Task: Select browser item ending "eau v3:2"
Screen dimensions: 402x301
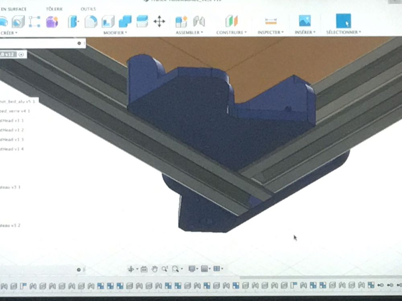Action: coord(10,226)
